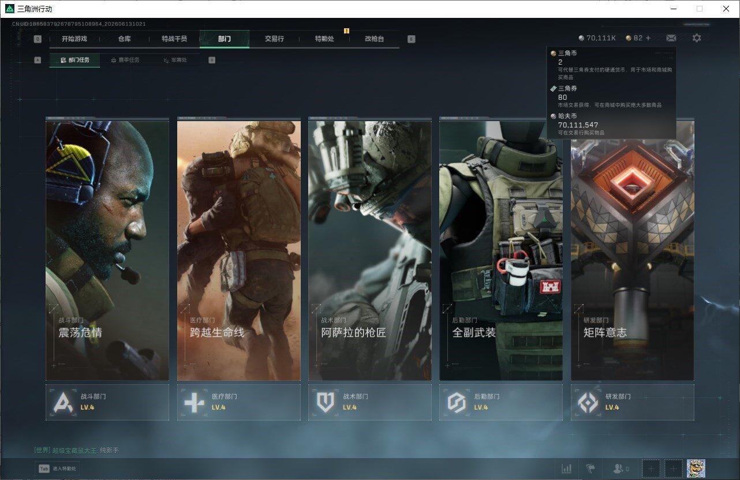The image size is (740, 480).
Task: Open the 跨越生命线 medical department card
Action: click(238, 250)
